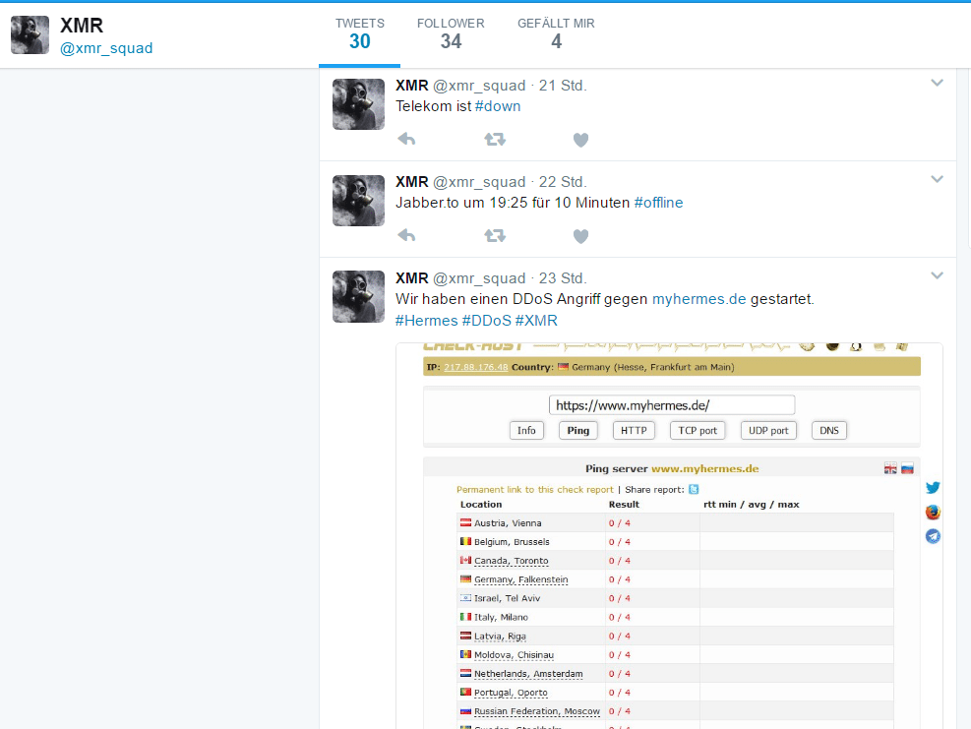This screenshot has width=971, height=729.
Task: Open the Follower tab
Action: tap(451, 34)
